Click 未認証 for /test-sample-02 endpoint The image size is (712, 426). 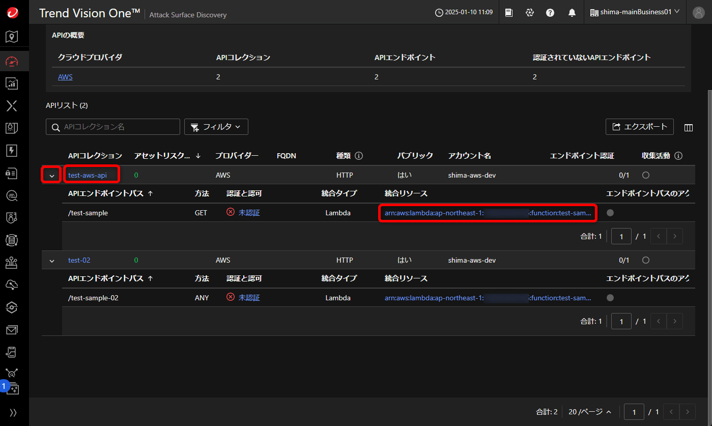pyautogui.click(x=249, y=298)
